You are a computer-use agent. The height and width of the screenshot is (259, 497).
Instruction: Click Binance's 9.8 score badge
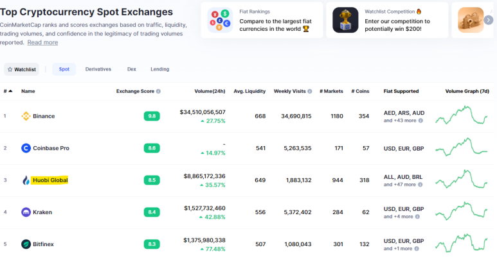(152, 116)
